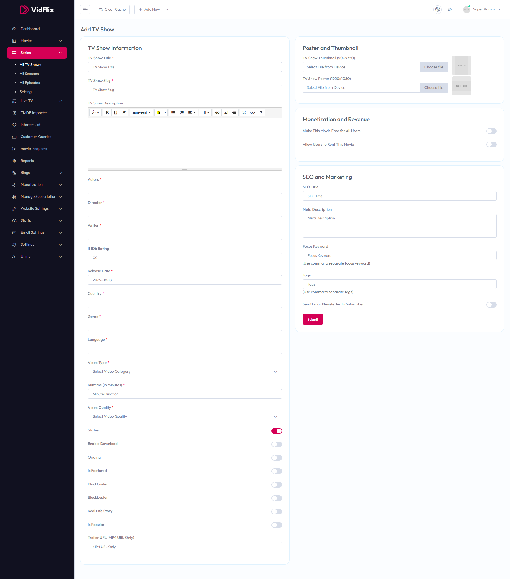Image resolution: width=510 pixels, height=579 pixels.
Task: Click the yellow text highlight color button
Action: 159,112
